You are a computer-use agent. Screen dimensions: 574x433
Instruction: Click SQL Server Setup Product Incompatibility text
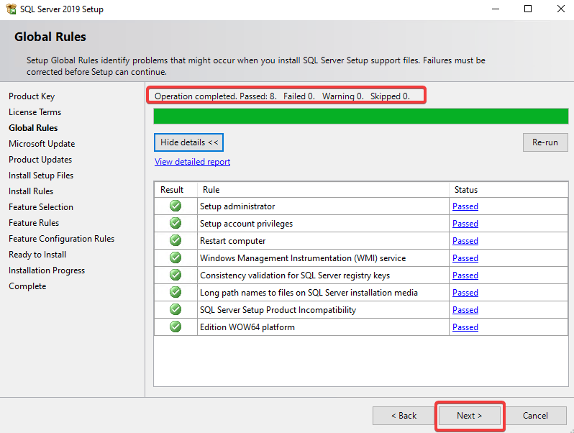278,310
